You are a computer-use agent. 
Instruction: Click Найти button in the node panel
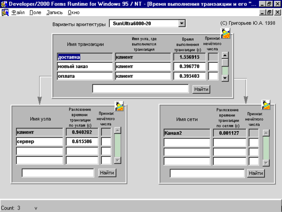point(107,173)
